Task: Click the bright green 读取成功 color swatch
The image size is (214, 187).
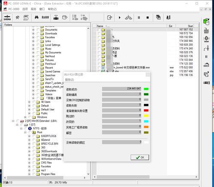Action: click(x=146, y=89)
